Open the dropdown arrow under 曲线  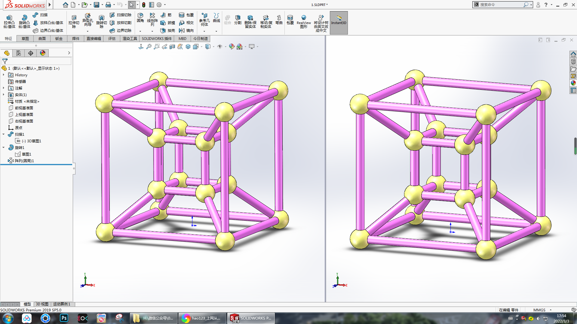(216, 31)
